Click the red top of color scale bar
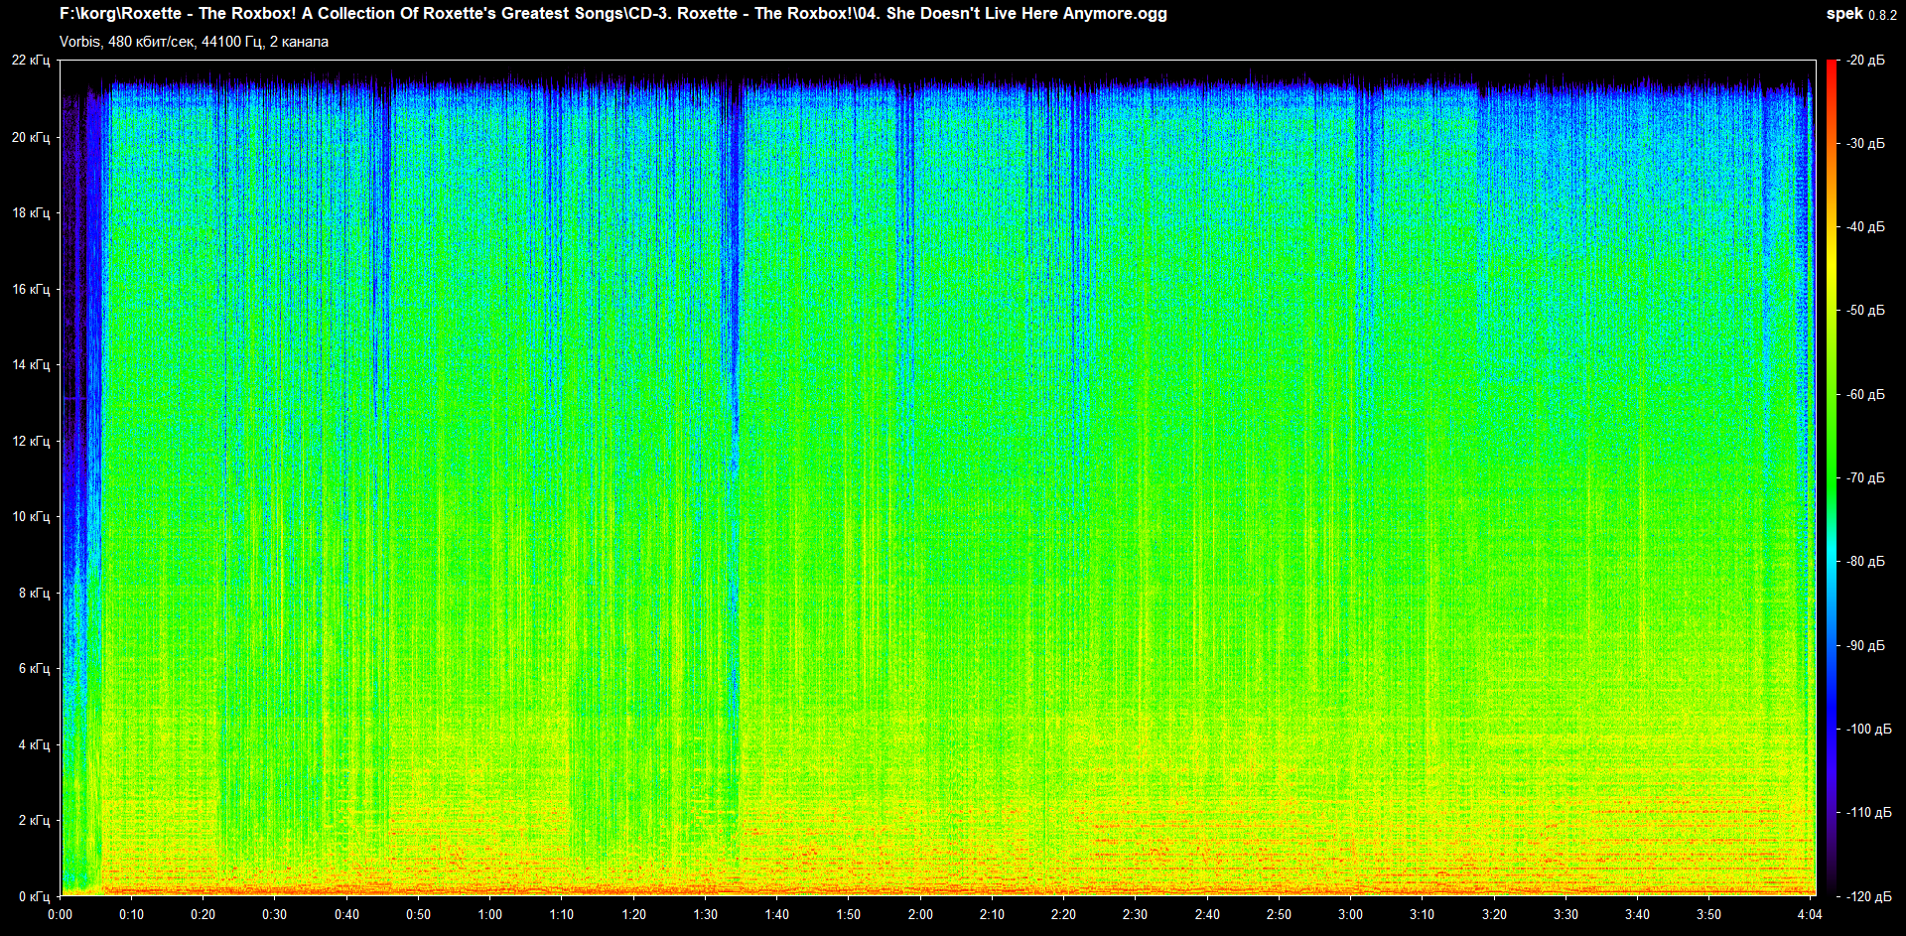 pos(1831,67)
